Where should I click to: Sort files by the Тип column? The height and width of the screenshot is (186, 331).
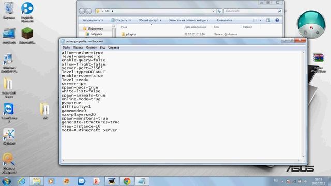point(216,27)
